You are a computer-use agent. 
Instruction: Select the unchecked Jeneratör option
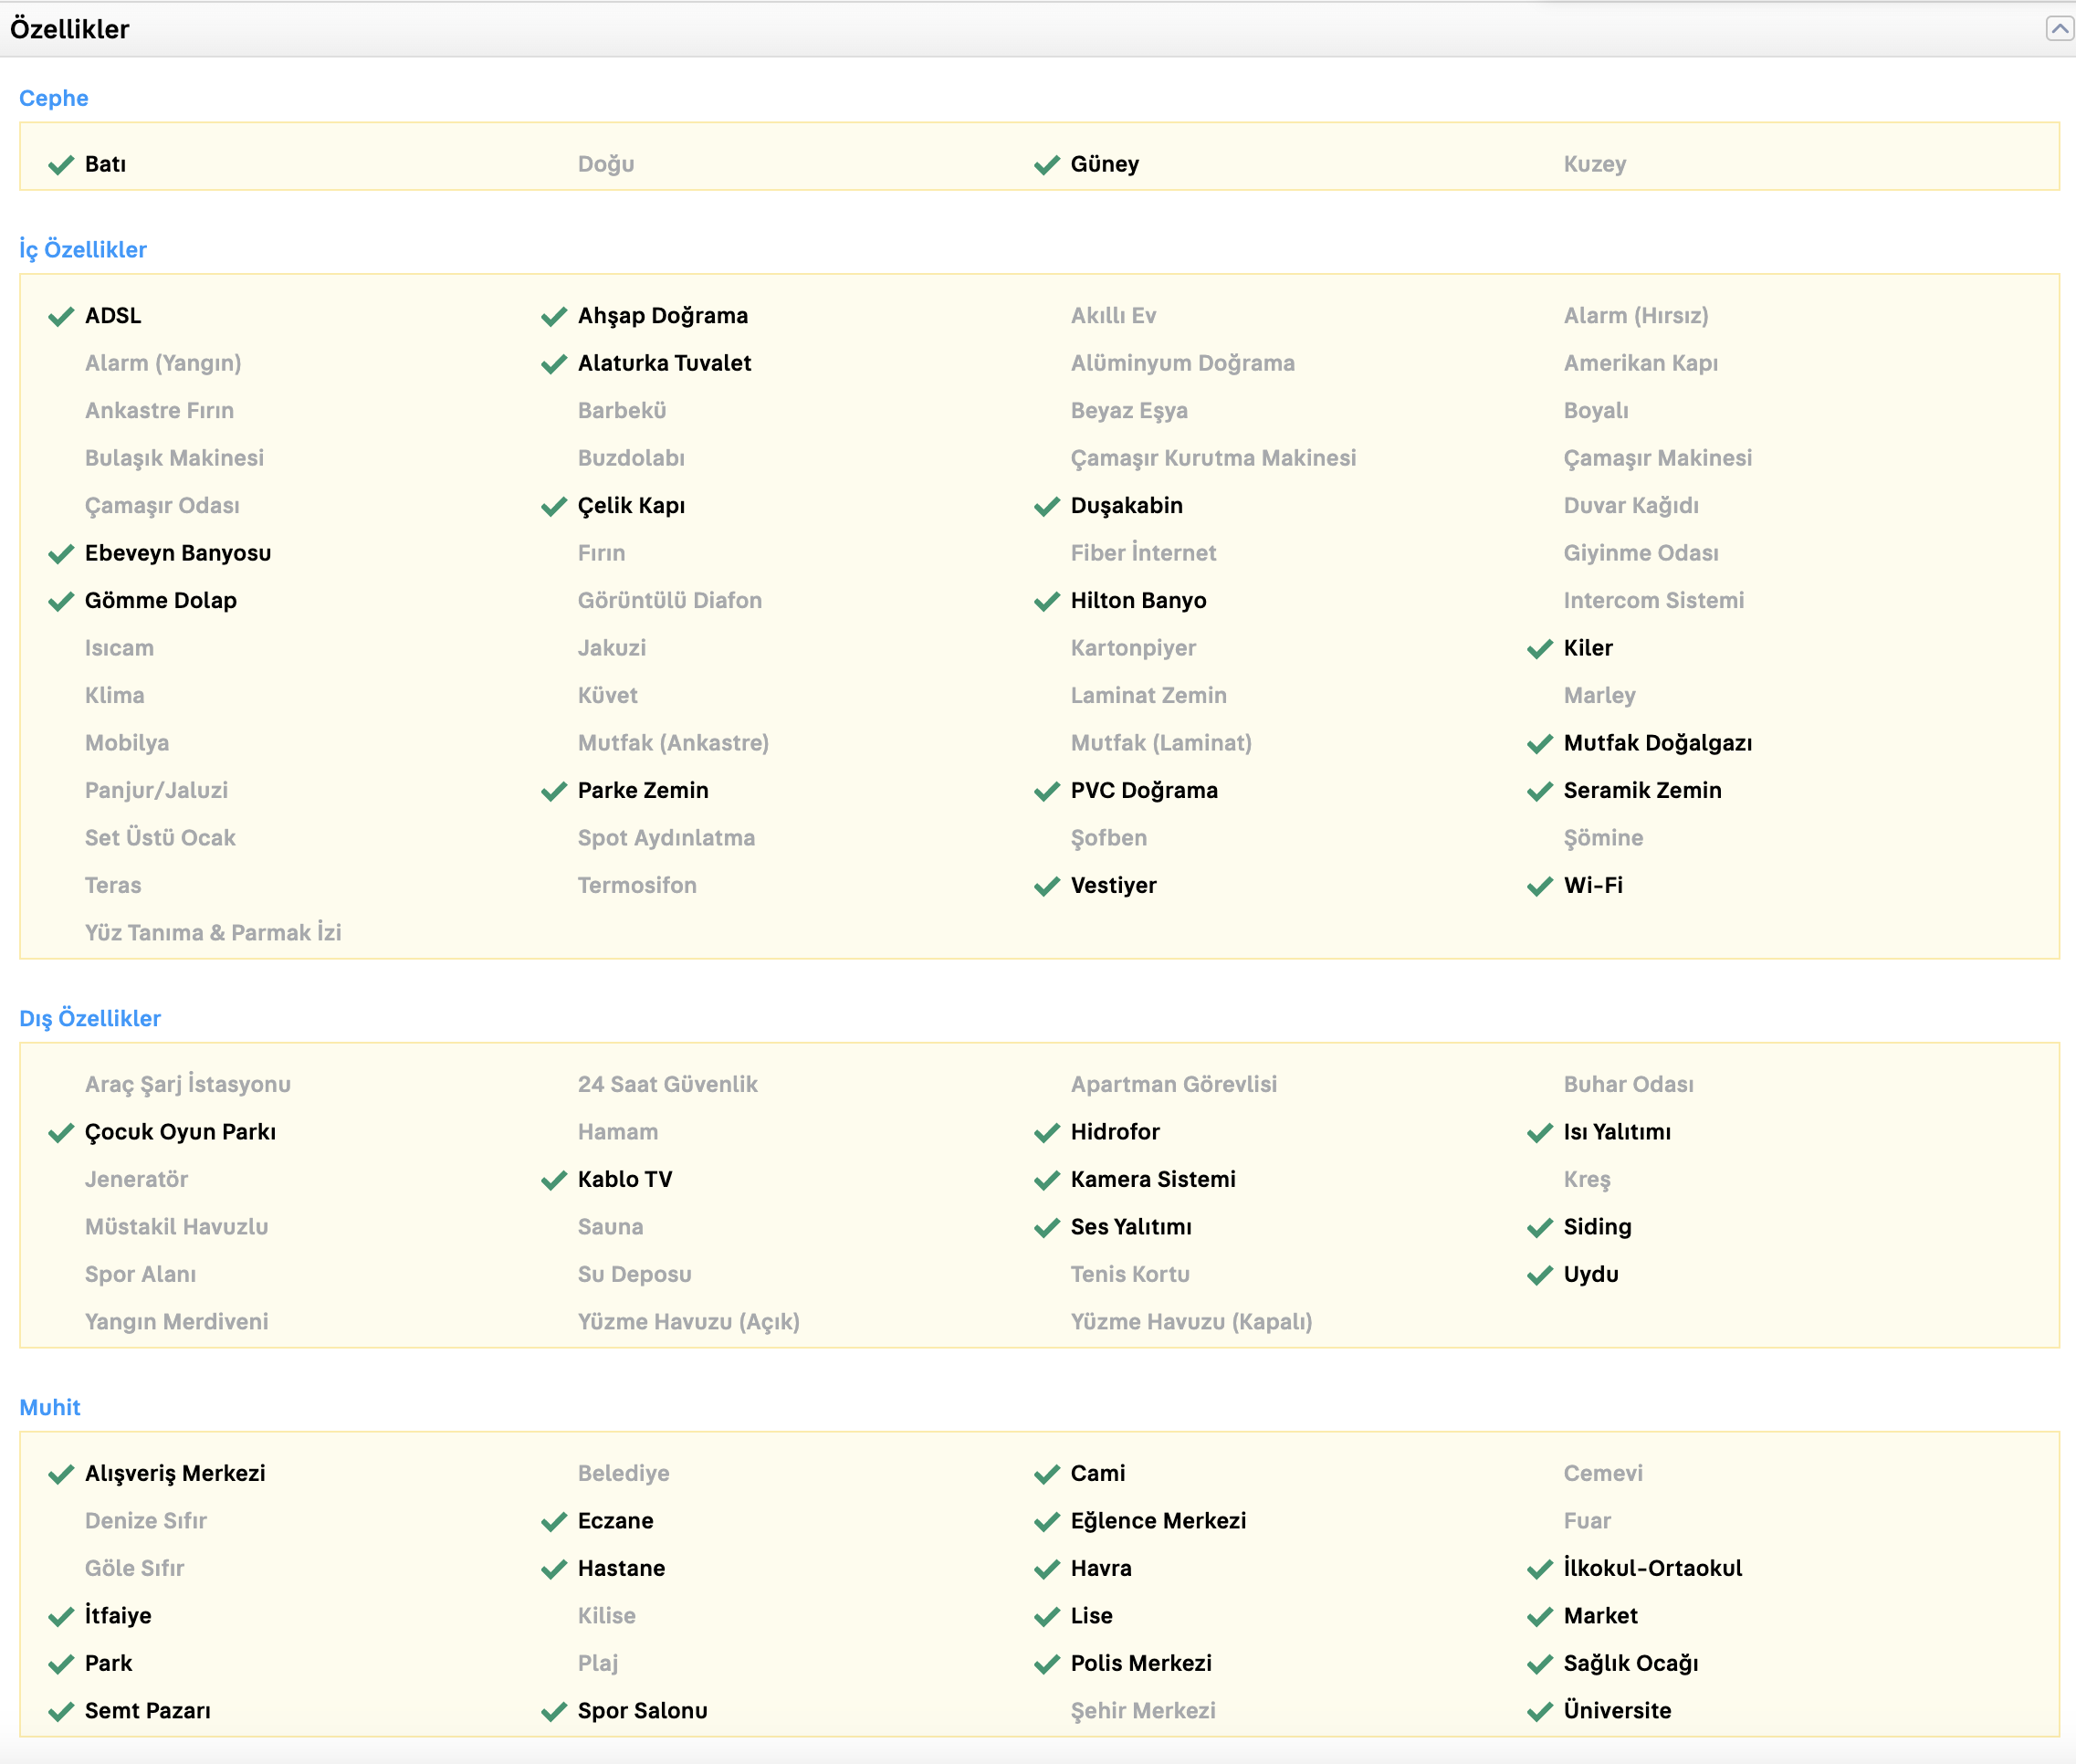point(136,1180)
